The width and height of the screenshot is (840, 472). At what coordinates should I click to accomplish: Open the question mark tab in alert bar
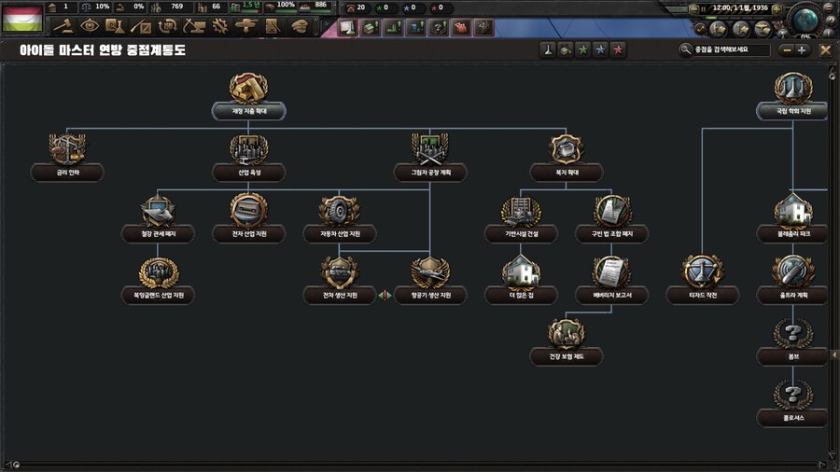tap(438, 28)
